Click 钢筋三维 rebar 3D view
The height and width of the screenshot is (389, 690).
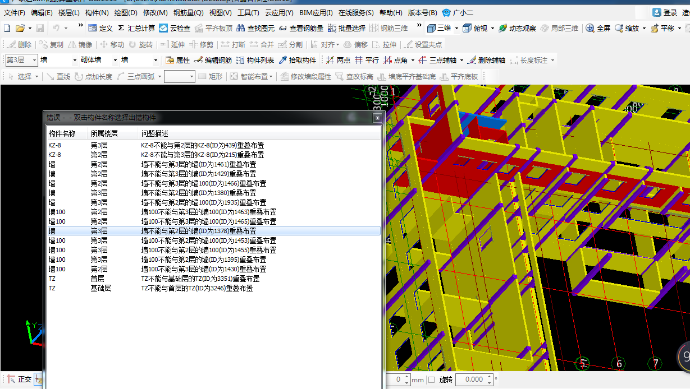tap(389, 28)
